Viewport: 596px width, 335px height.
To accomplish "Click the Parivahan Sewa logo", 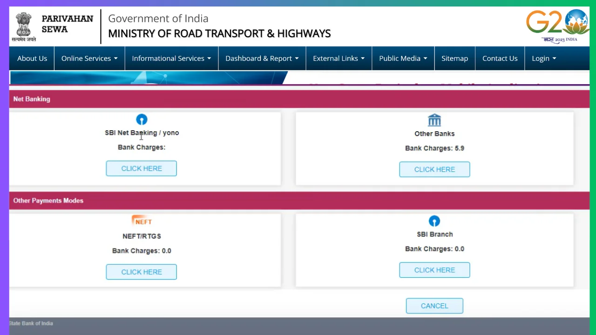I will tap(68, 26).
